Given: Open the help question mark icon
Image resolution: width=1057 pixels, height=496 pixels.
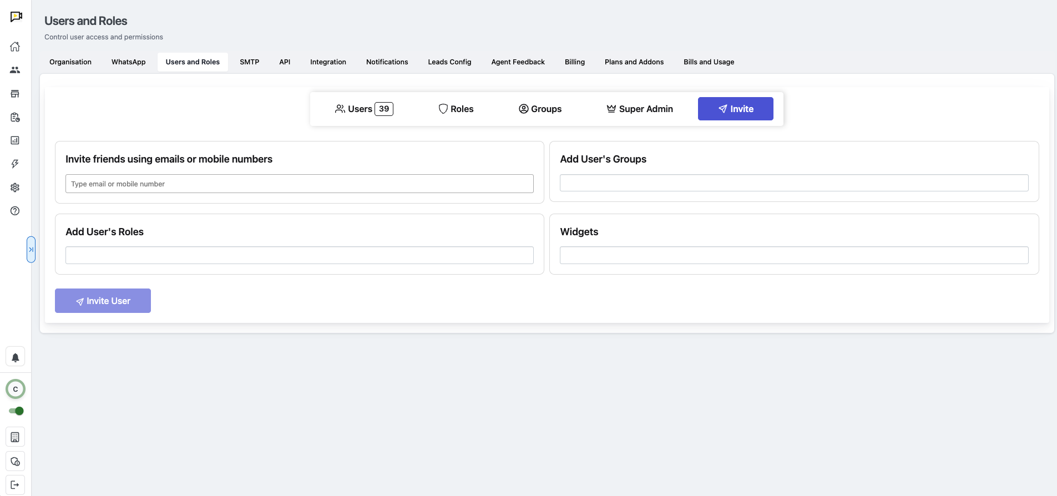Looking at the screenshot, I should 15,211.
